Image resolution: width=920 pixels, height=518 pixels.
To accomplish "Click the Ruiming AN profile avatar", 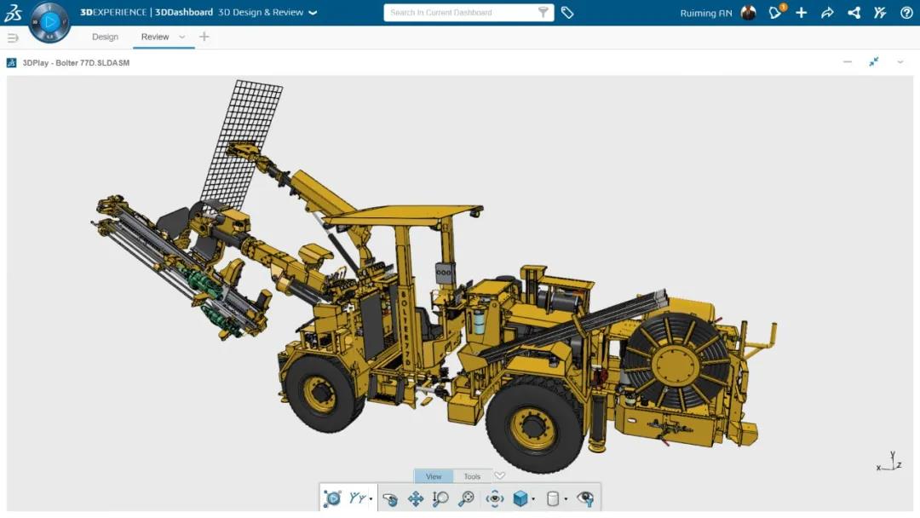I will point(748,12).
